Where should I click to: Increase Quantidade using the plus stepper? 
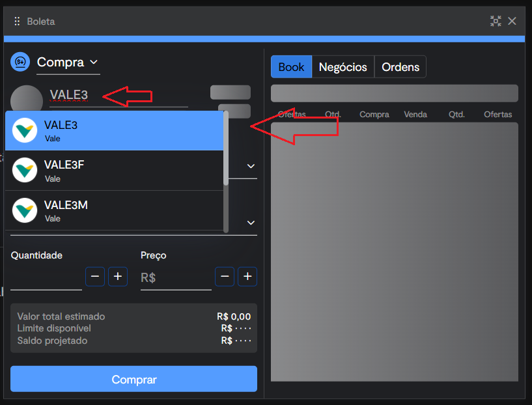pos(117,276)
